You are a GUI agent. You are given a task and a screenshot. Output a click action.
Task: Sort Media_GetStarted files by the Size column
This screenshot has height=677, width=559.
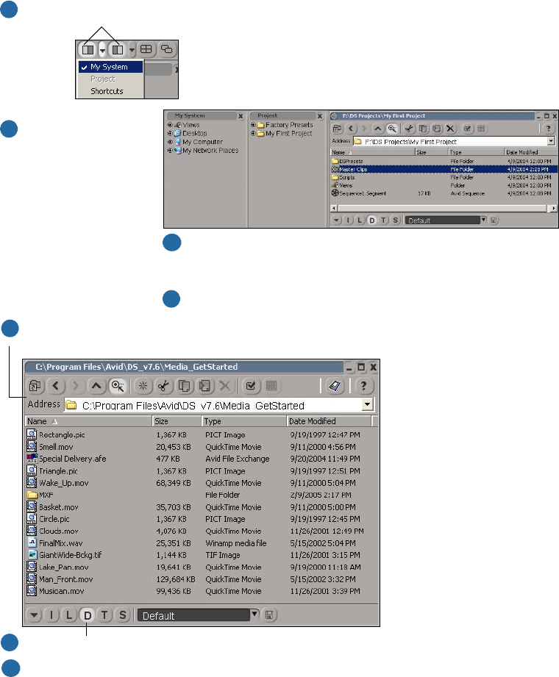coord(177,421)
